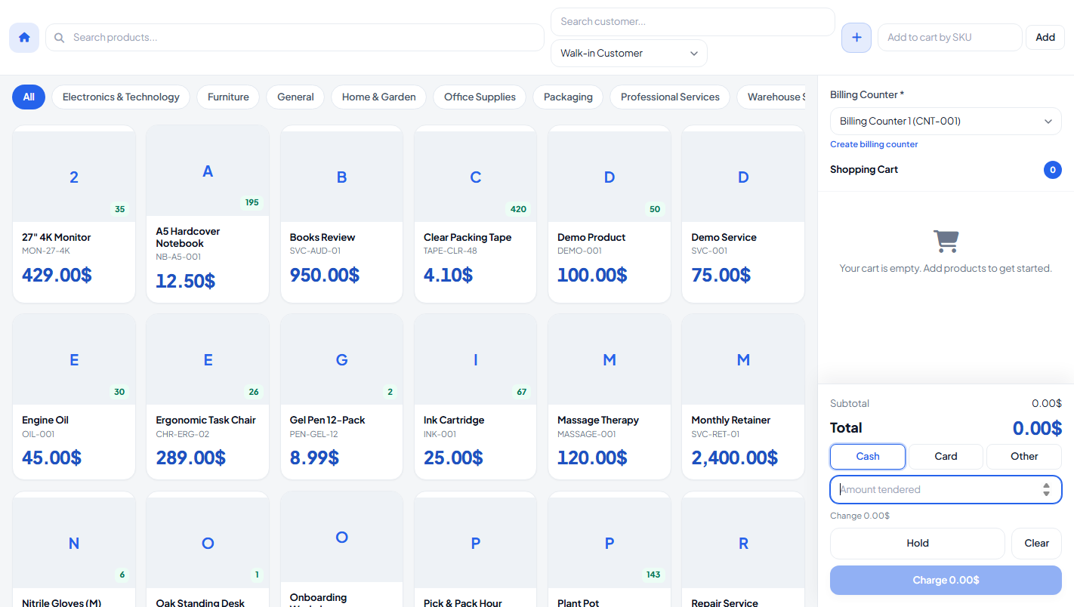Filter by the Electronics & Technology category
This screenshot has width=1074, height=607.
pyautogui.click(x=121, y=97)
